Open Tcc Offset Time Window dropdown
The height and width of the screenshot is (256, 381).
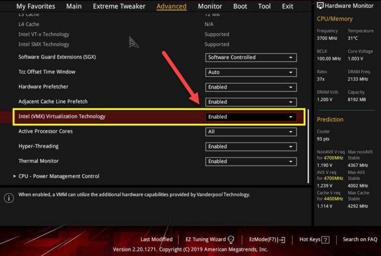pyautogui.click(x=251, y=72)
